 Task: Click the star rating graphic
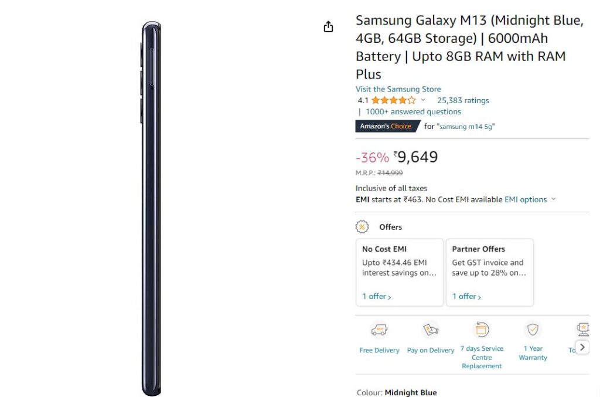click(393, 100)
